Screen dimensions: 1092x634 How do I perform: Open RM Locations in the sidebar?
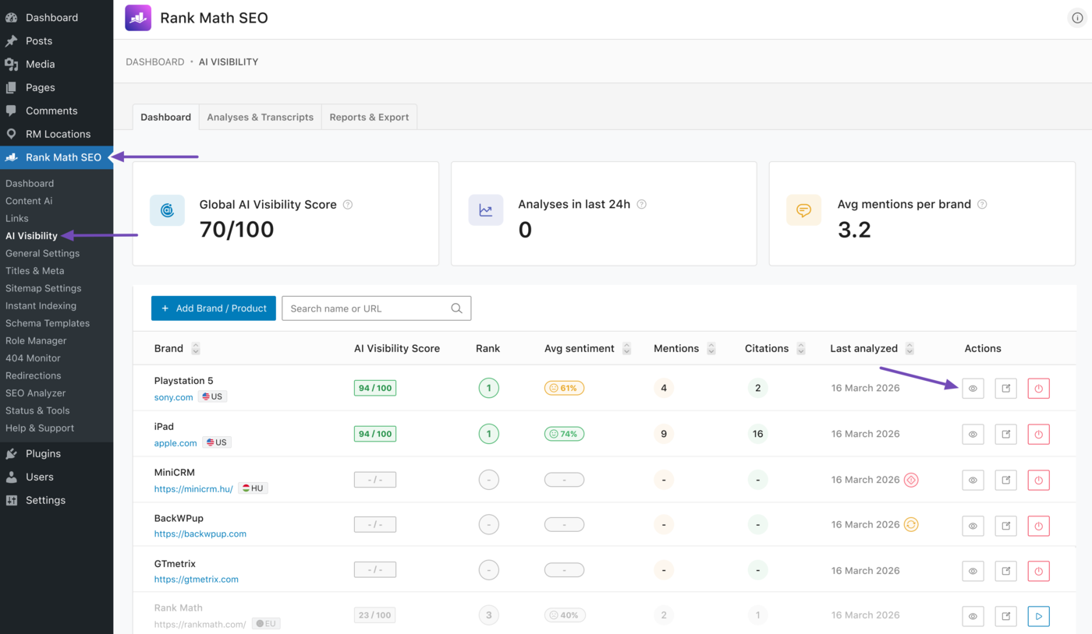point(56,134)
